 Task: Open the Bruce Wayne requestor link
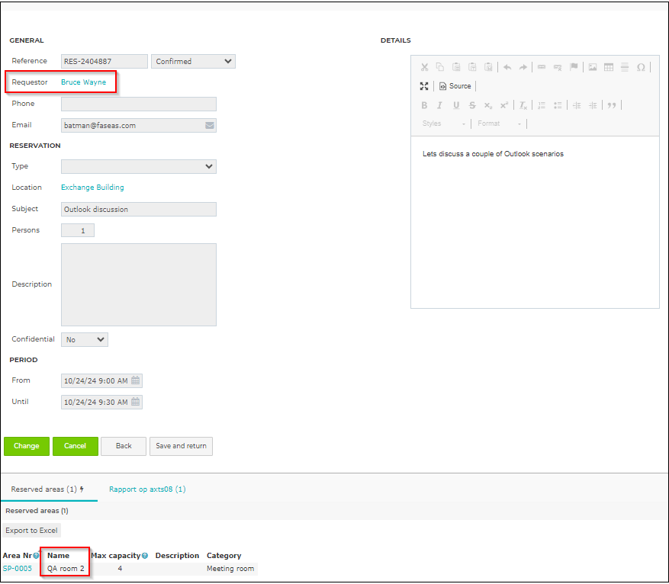tap(84, 82)
